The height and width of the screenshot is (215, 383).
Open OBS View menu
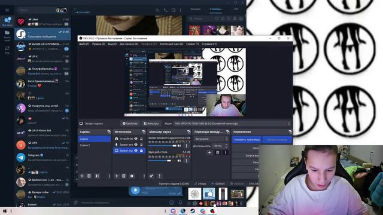click(x=113, y=44)
